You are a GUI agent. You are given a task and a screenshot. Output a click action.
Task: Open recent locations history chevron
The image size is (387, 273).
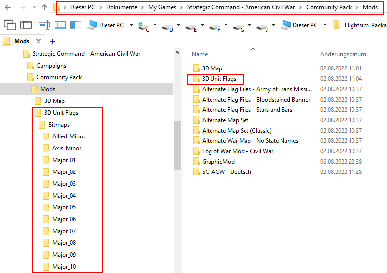click(34, 7)
